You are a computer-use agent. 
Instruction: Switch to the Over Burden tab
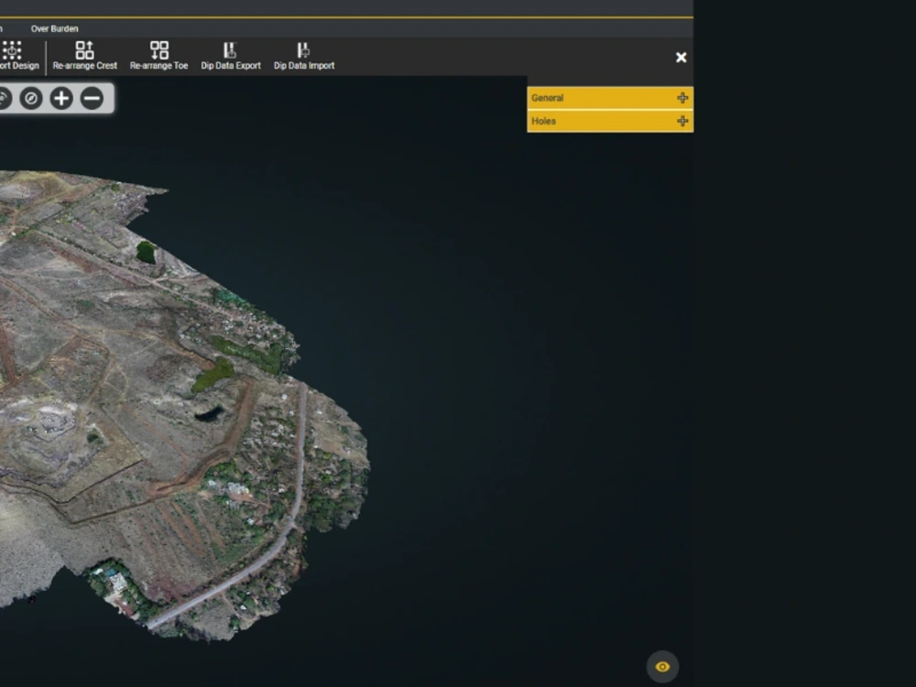(x=56, y=28)
